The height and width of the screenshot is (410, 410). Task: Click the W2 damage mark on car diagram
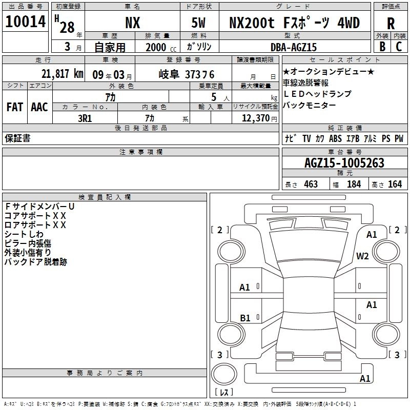pyautogui.click(x=363, y=256)
